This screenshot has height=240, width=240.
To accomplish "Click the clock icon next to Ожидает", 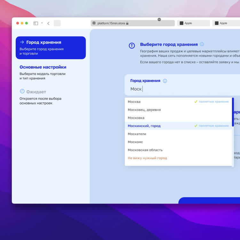I will coord(22,92).
